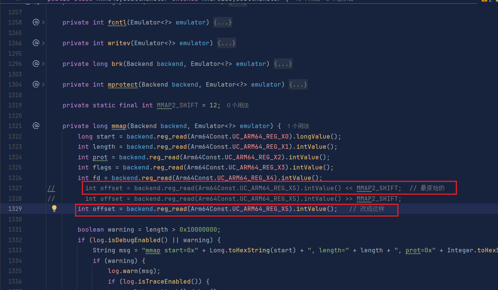Click the fd variable name on line 1326
498x290 pixels.
[97, 178]
